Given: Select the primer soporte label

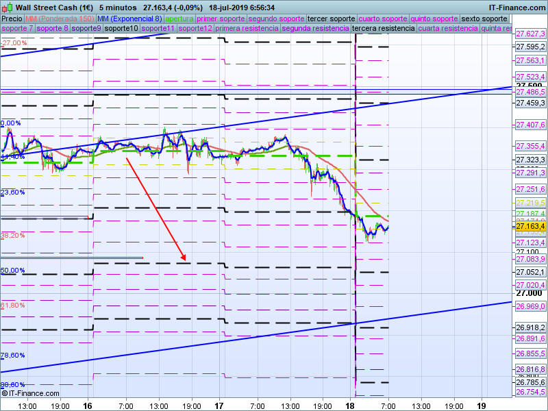Looking at the screenshot, I should pyautogui.click(x=221, y=18).
